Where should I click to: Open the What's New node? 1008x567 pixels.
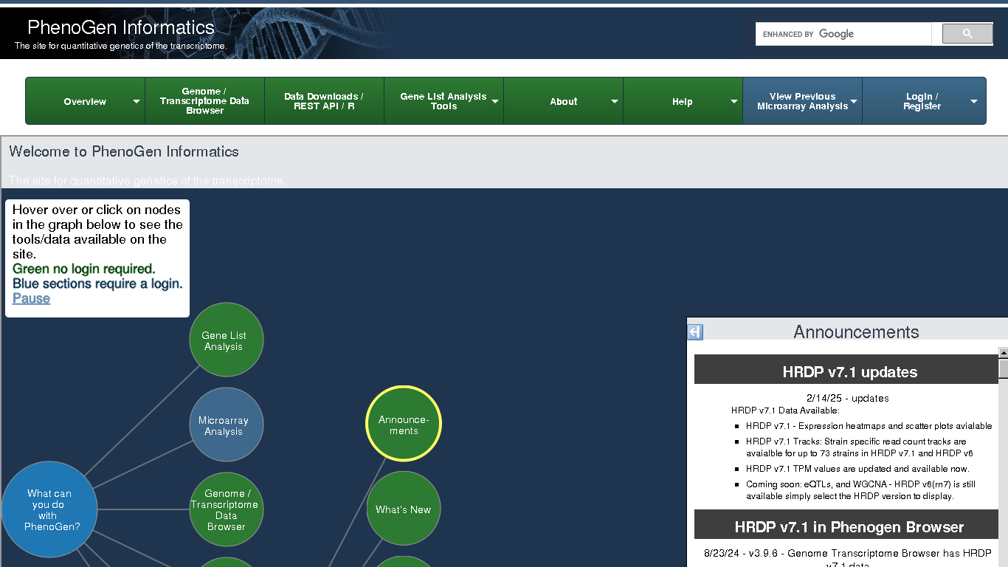pos(403,509)
